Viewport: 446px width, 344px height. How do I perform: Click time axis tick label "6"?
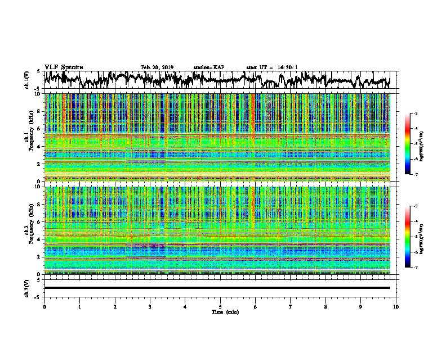(256, 307)
